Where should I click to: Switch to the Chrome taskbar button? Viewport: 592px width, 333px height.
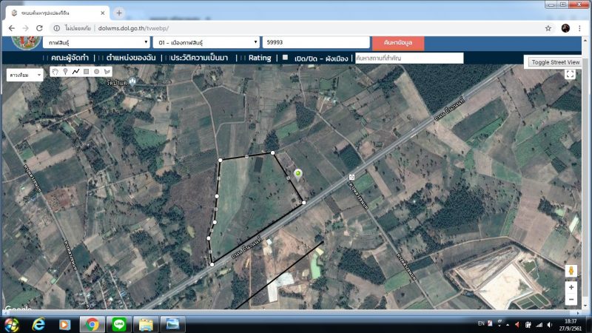[92, 324]
